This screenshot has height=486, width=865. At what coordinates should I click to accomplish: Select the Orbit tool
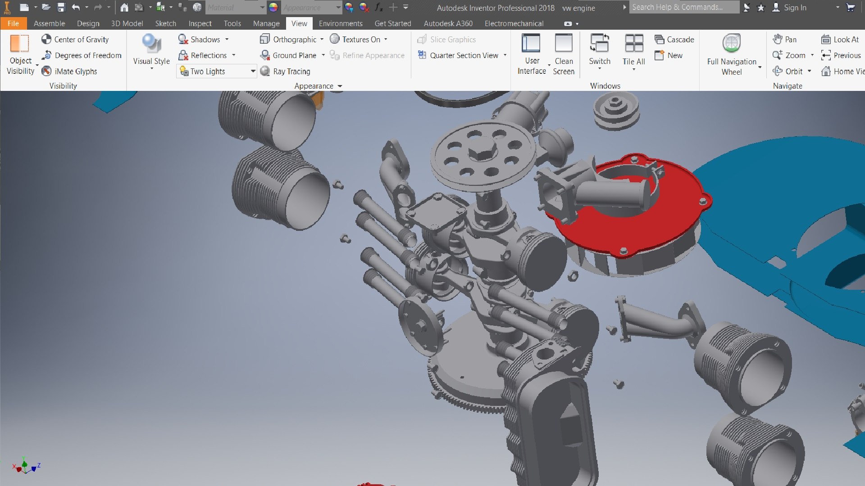tap(788, 71)
